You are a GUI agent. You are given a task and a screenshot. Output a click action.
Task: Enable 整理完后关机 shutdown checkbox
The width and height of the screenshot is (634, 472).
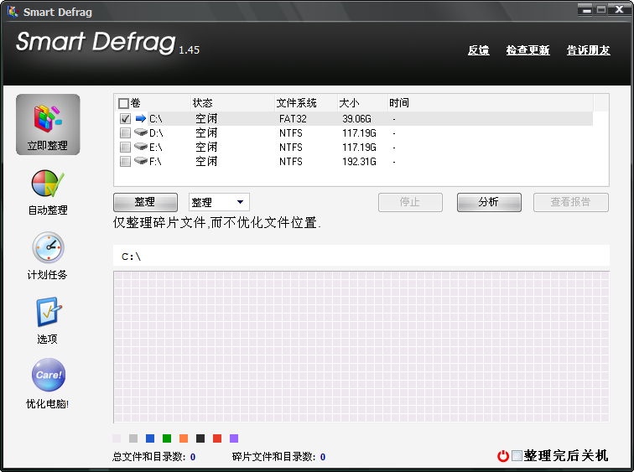click(x=517, y=456)
